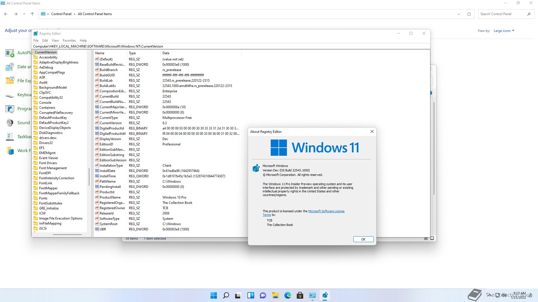Click the Name column header
The height and width of the screenshot is (302, 538).
110,53
